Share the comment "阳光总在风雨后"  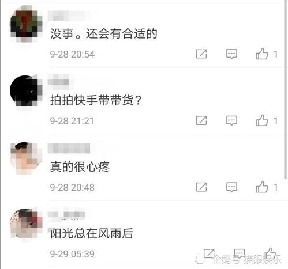click(x=209, y=253)
